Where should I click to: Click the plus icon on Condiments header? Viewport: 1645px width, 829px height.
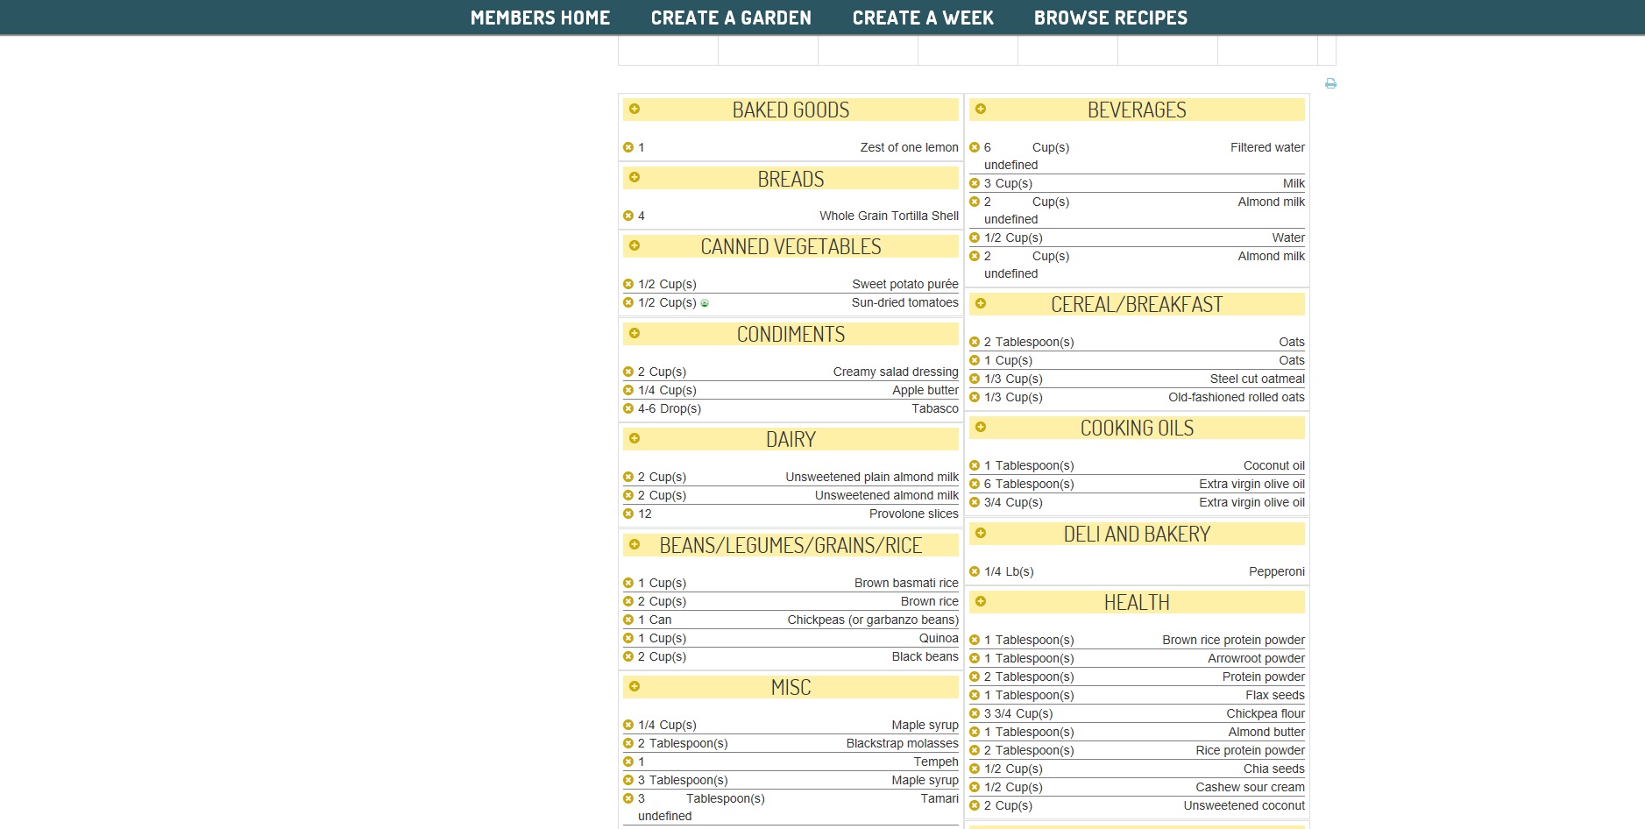pyautogui.click(x=635, y=333)
